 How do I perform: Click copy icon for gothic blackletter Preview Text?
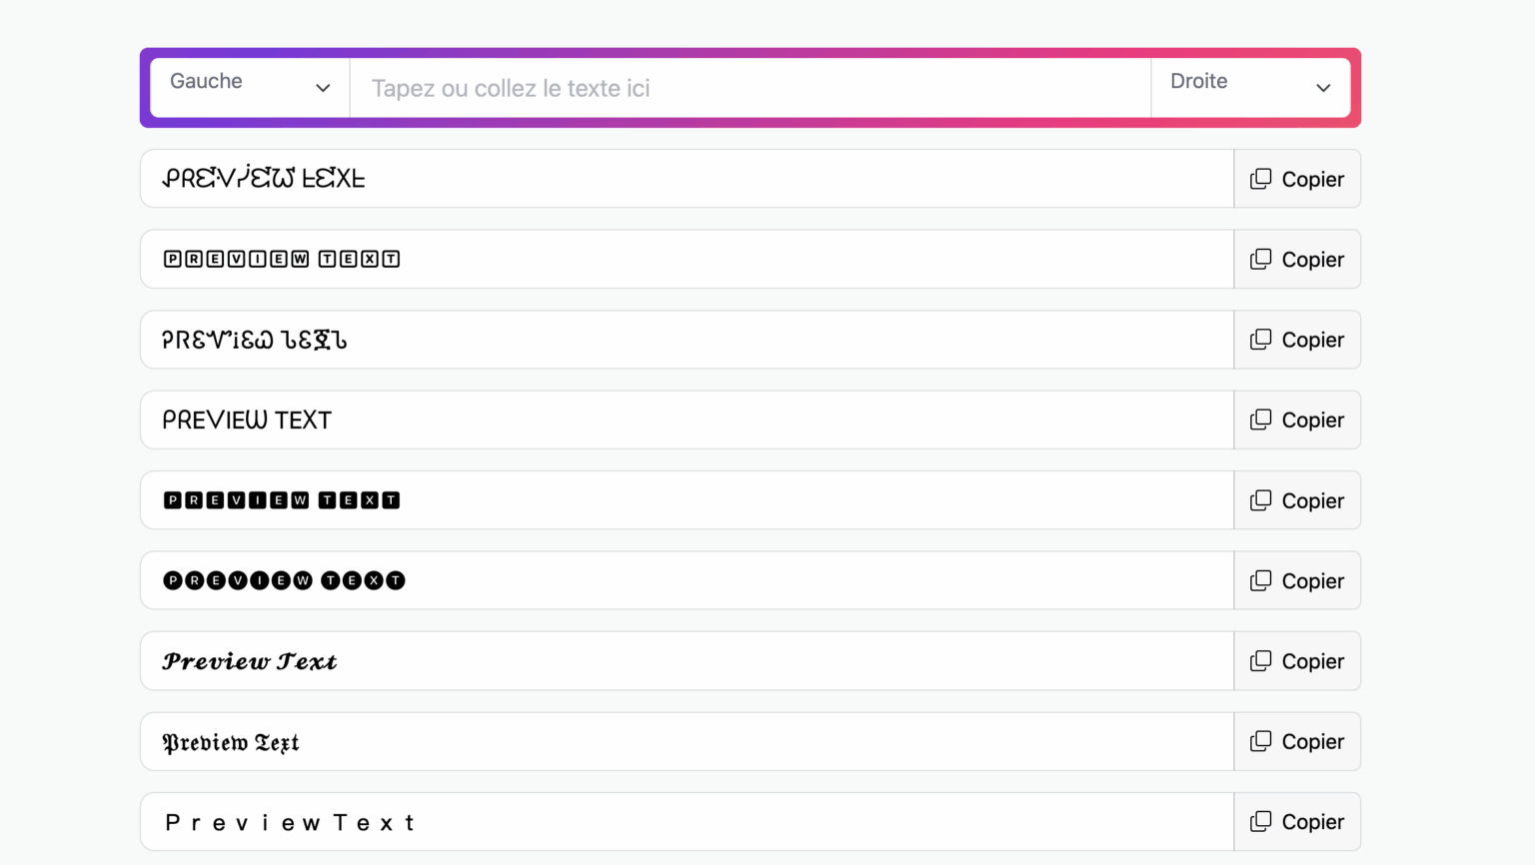[x=1260, y=741]
